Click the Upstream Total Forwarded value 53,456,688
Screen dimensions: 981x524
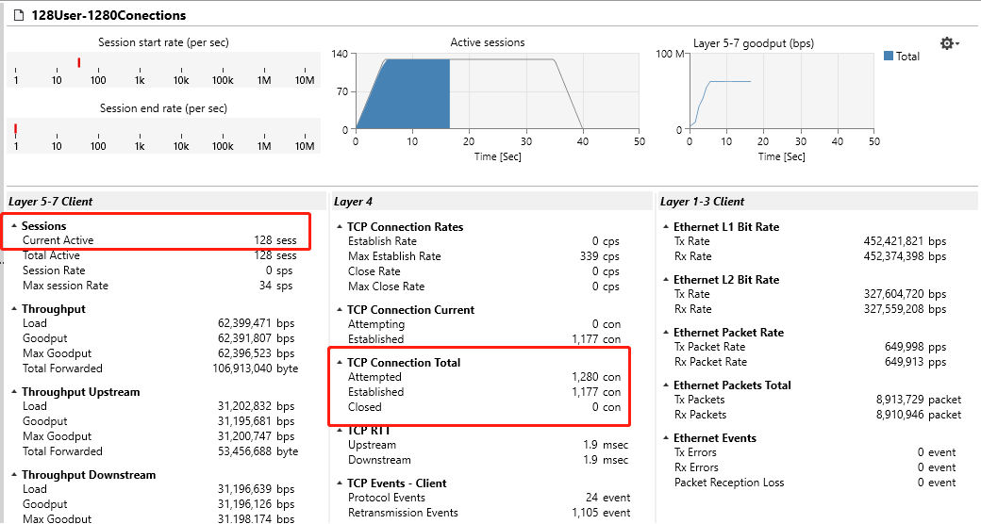pos(244,451)
